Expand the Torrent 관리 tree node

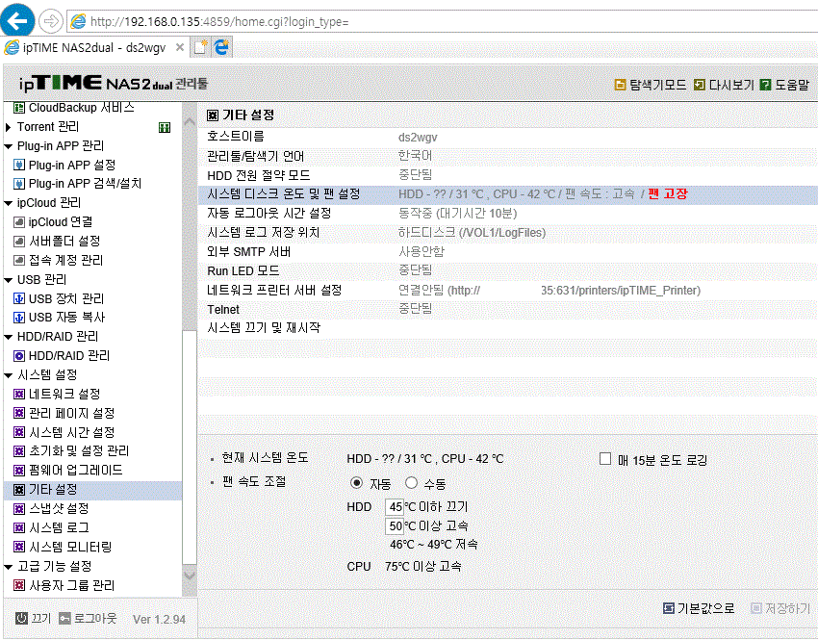pyautogui.click(x=8, y=127)
